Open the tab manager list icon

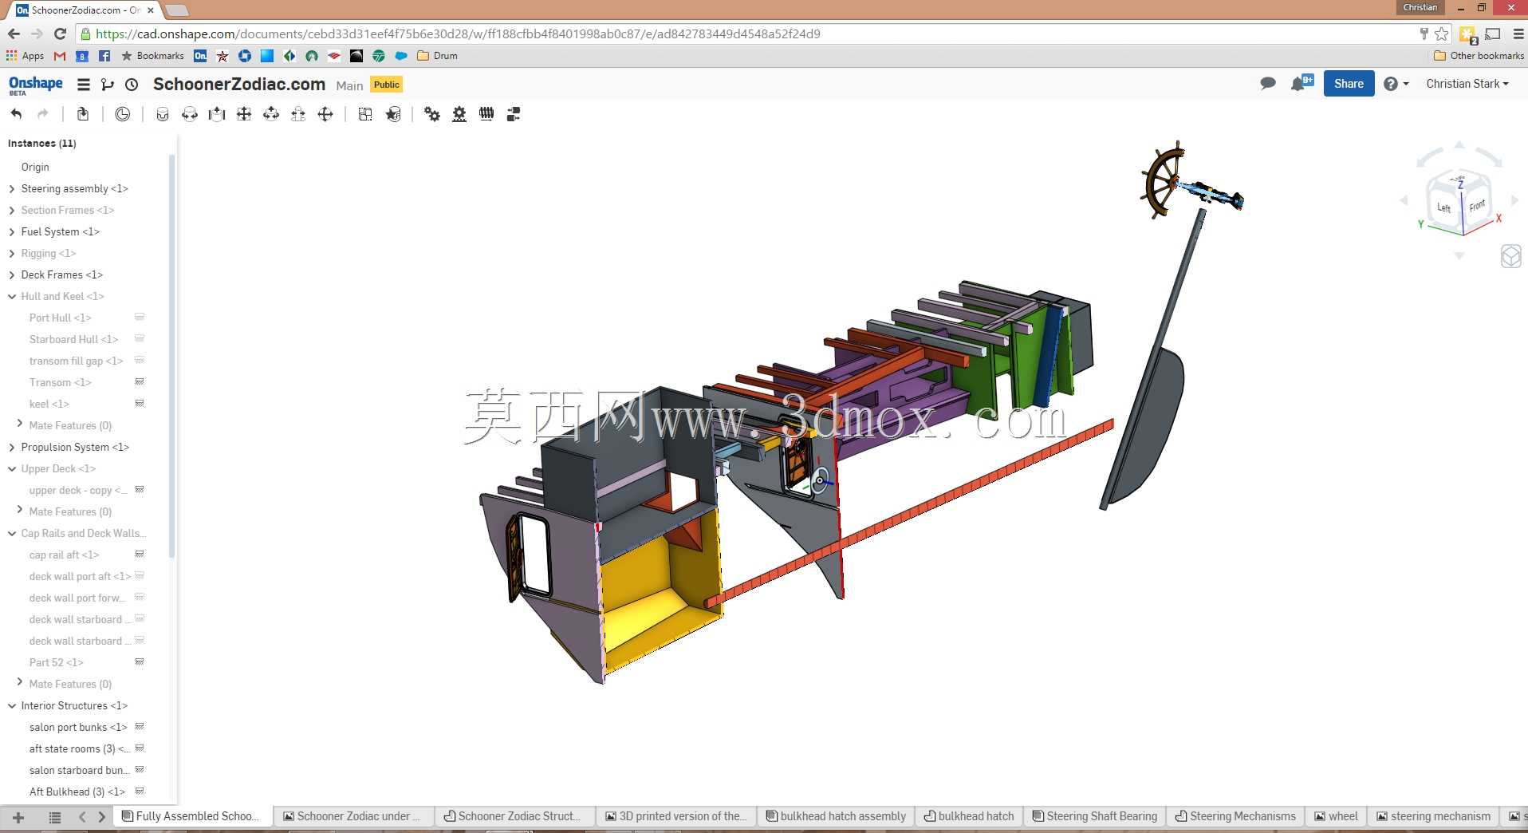pos(55,817)
